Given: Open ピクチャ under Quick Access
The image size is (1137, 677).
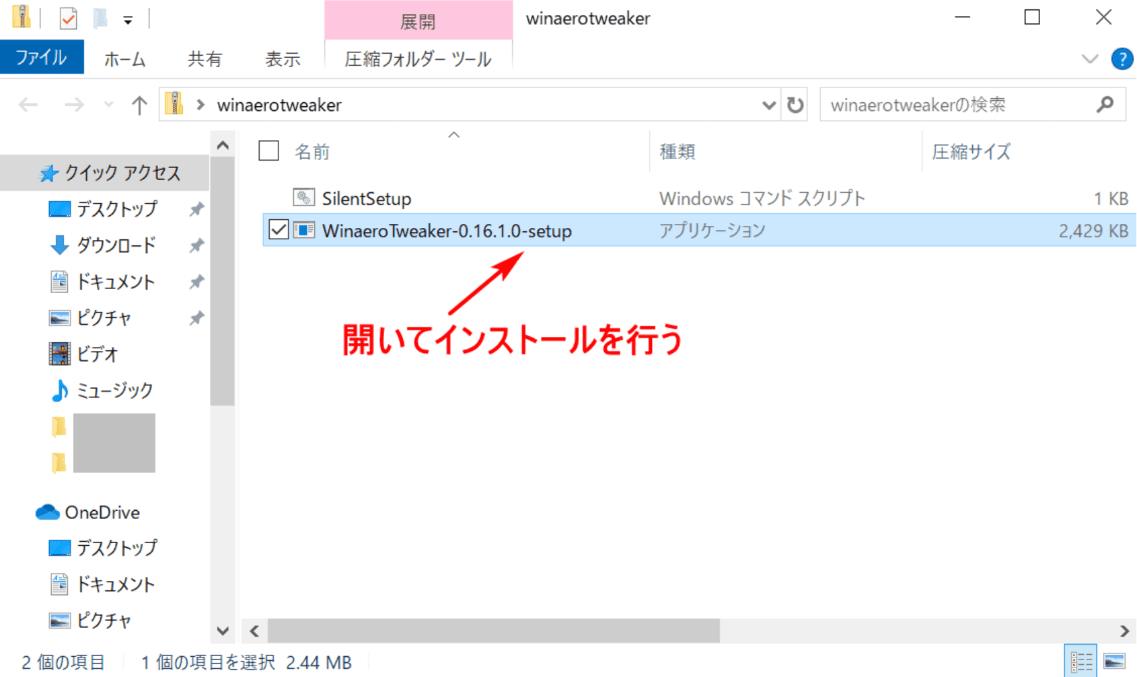Looking at the screenshot, I should (104, 318).
